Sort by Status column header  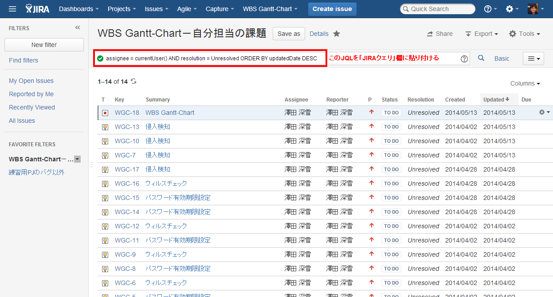[390, 100]
